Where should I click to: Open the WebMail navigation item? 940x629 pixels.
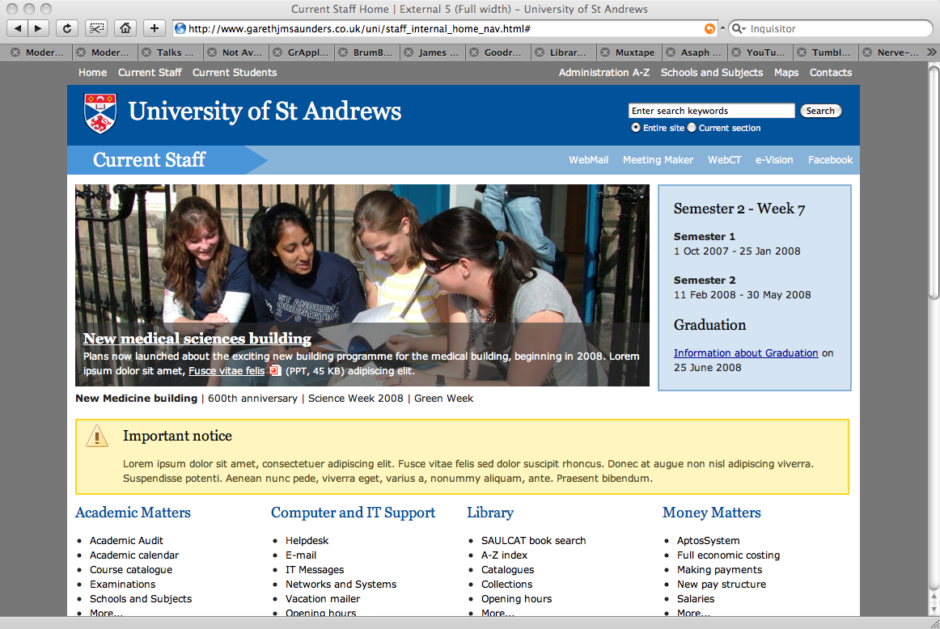click(588, 160)
